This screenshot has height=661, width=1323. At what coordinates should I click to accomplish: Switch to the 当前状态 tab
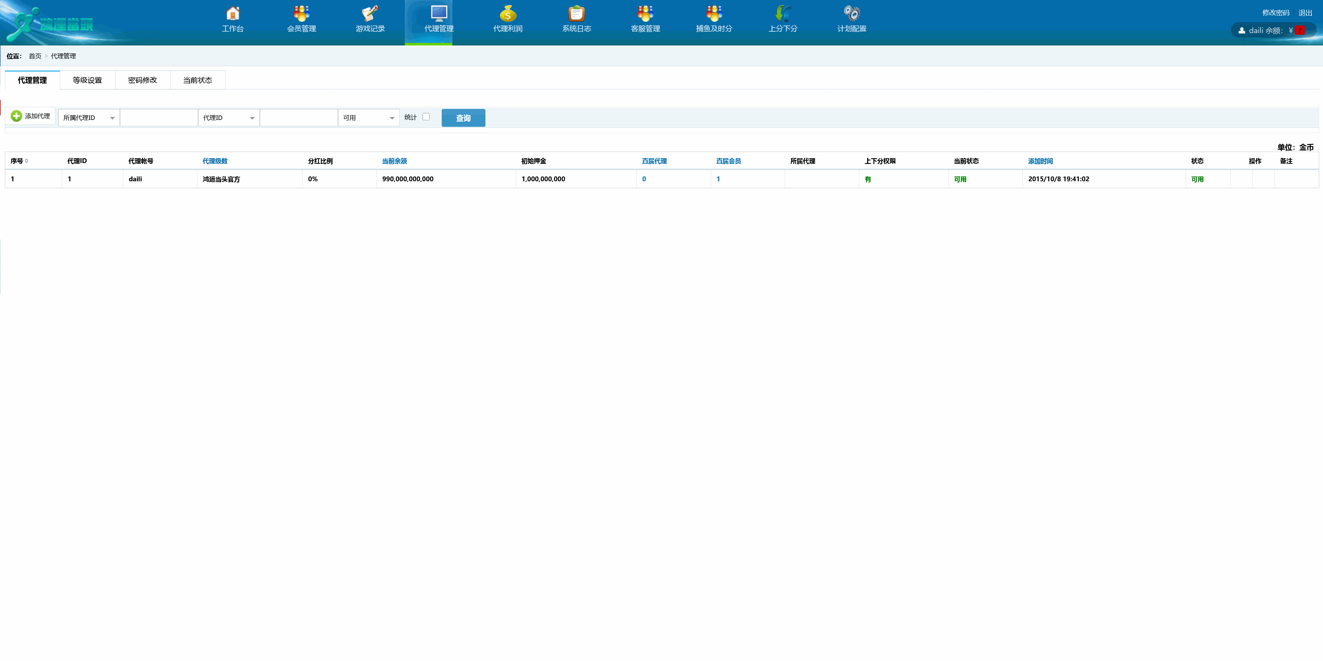pyautogui.click(x=197, y=80)
